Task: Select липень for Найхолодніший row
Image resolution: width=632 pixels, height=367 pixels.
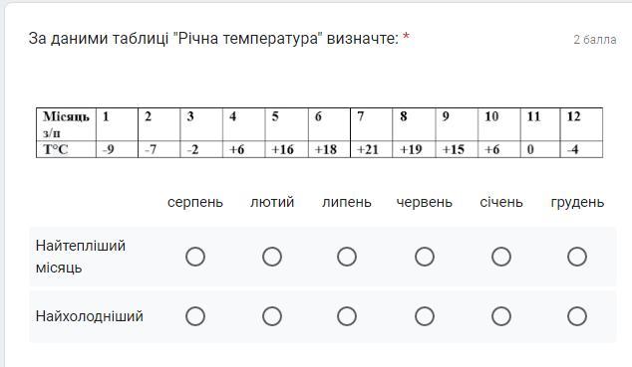Action: click(x=347, y=316)
